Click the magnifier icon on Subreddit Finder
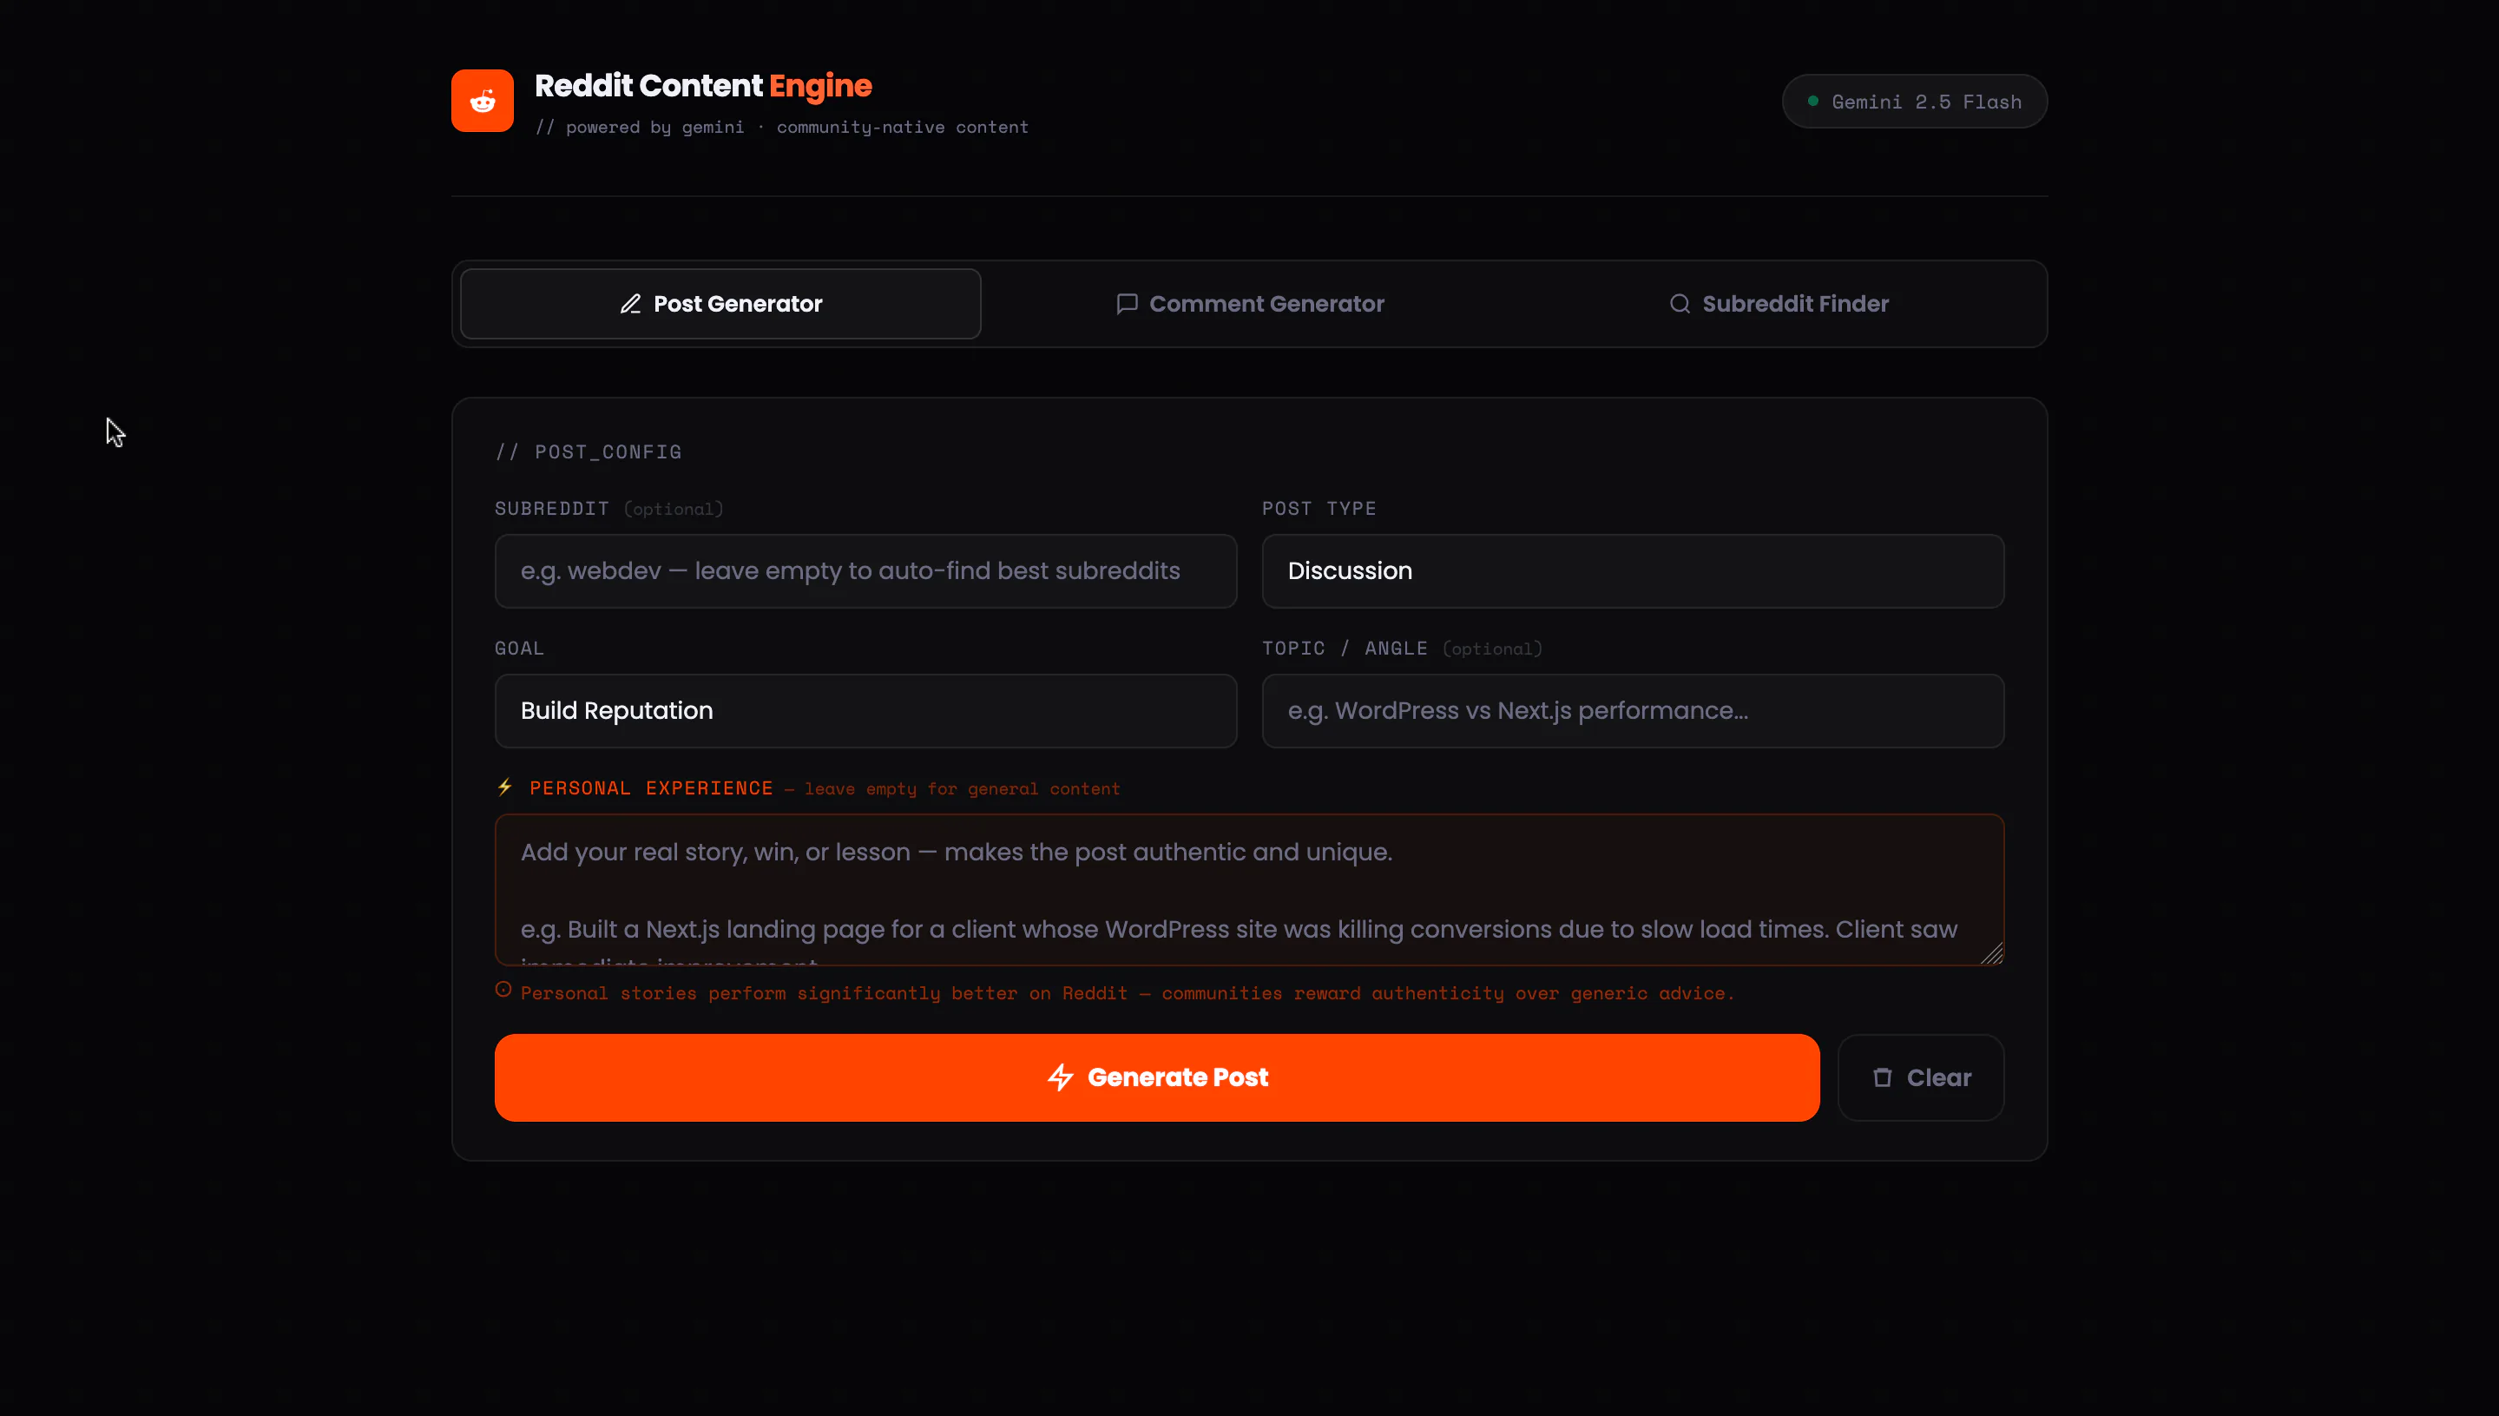This screenshot has height=1416, width=2499. point(1680,304)
